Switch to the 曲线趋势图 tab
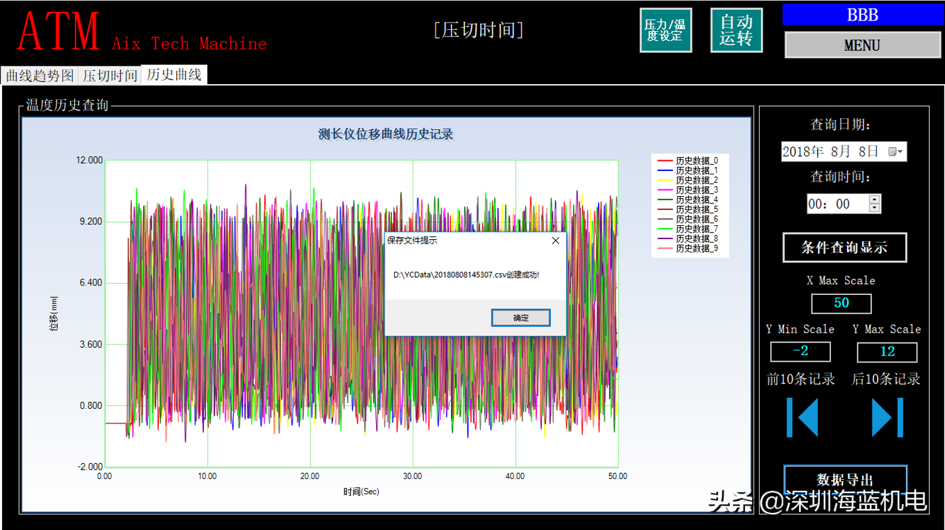The width and height of the screenshot is (945, 530). pyautogui.click(x=40, y=76)
